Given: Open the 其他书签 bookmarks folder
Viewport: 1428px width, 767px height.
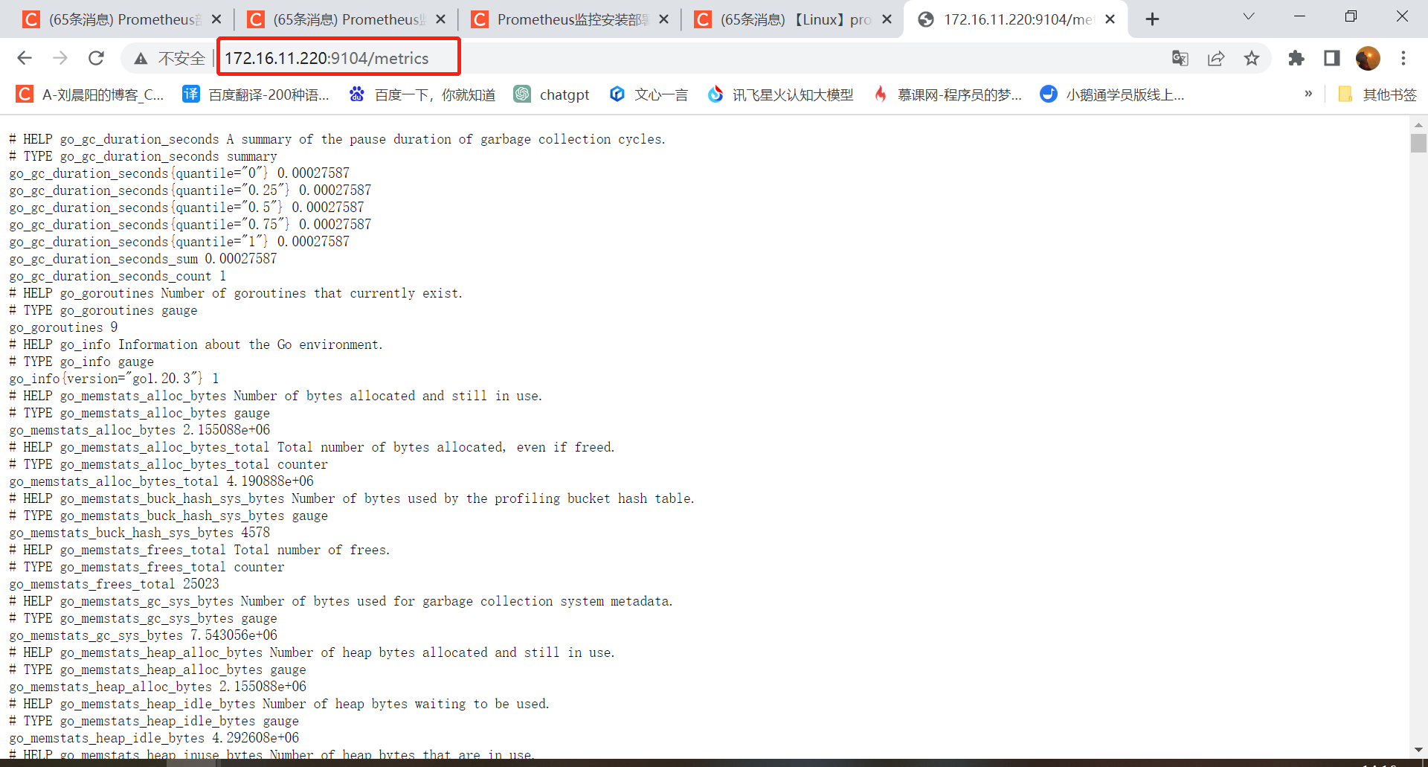Looking at the screenshot, I should pyautogui.click(x=1377, y=94).
